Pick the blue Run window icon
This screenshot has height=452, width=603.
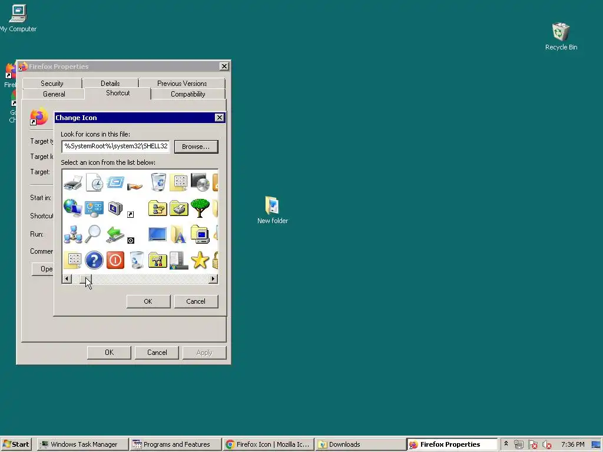(x=115, y=182)
